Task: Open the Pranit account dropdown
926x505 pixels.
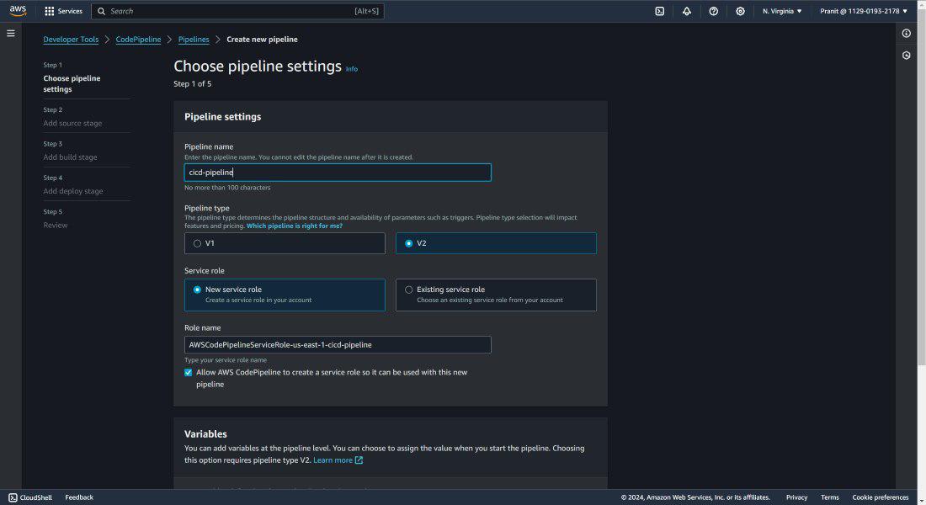Action: click(864, 11)
